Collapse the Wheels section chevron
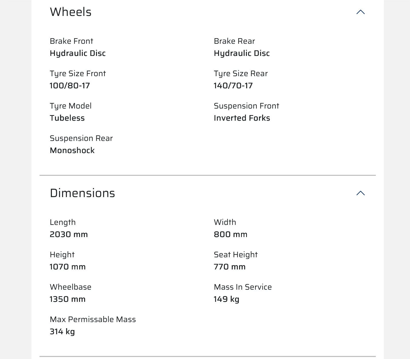 [x=360, y=12]
